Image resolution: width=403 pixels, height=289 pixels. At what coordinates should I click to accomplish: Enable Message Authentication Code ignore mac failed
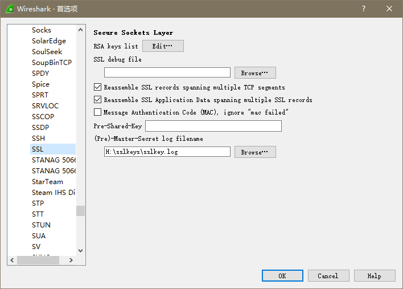[x=97, y=112]
